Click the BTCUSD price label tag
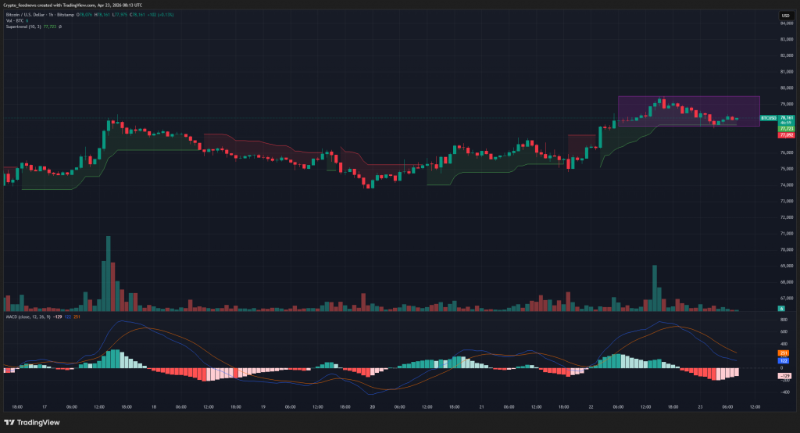This screenshot has width=800, height=433. tap(770, 118)
